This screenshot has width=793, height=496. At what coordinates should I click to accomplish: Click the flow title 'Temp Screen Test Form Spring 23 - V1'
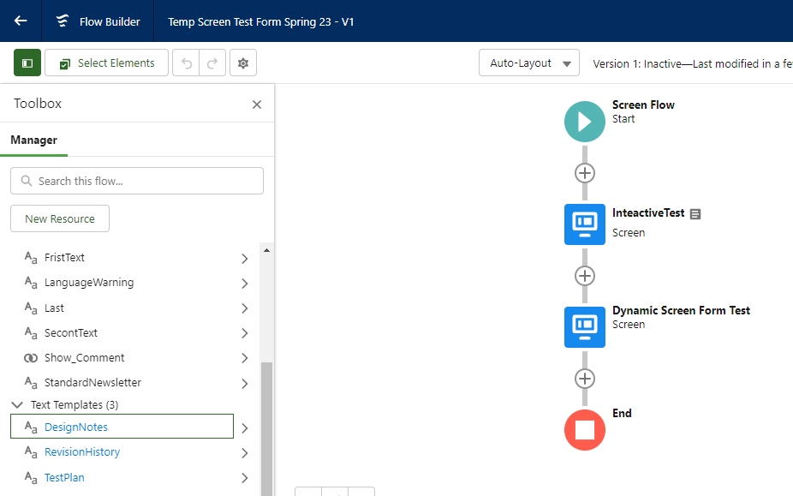(x=261, y=21)
